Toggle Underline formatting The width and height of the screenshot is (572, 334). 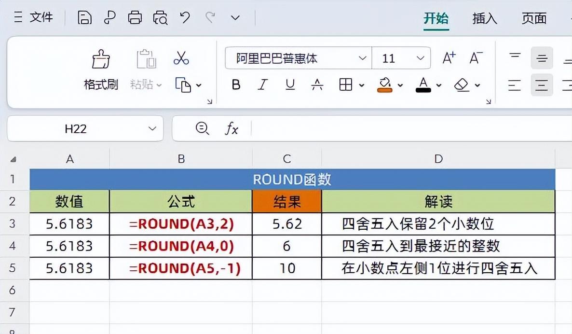coord(290,84)
